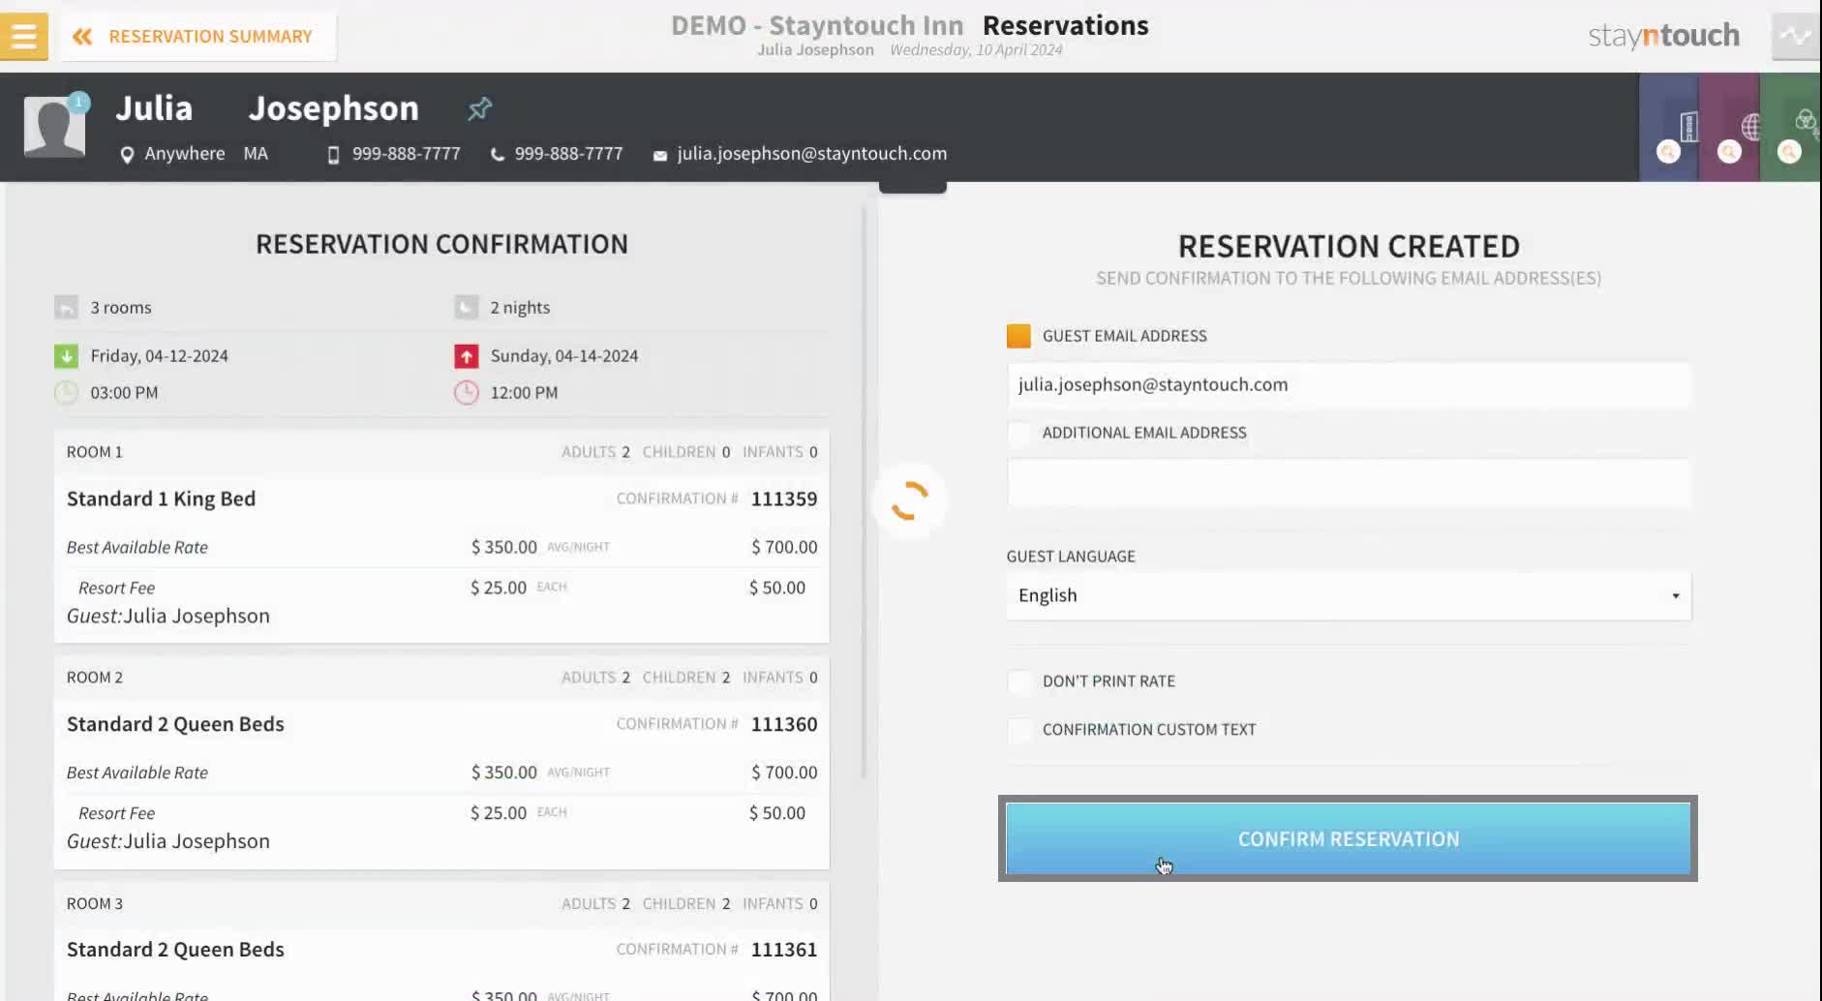
Task: Enable the Don't Print Rate checkbox
Action: pyautogui.click(x=1018, y=682)
